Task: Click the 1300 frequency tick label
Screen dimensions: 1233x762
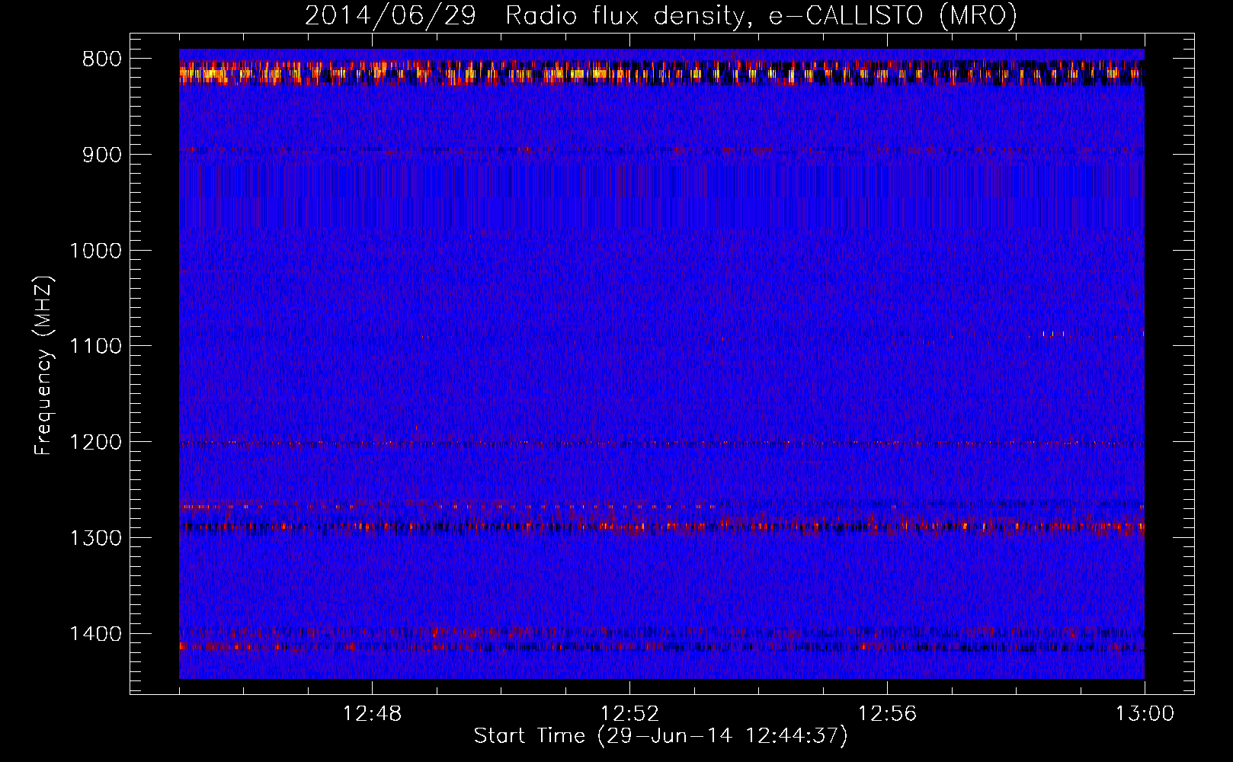Action: click(96, 539)
